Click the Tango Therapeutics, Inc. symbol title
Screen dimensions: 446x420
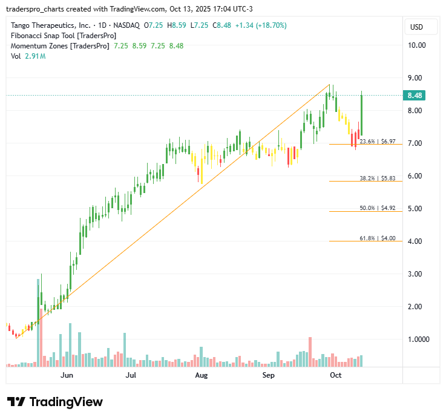51,25
